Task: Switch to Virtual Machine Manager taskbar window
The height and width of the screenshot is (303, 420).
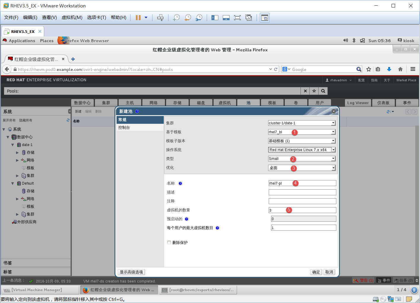Action: (40, 290)
